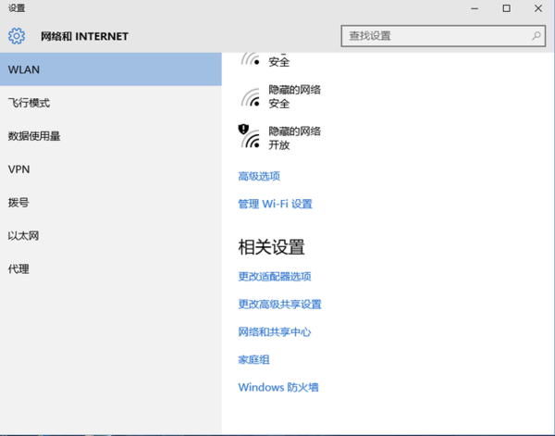This screenshot has width=555, height=436.
Task: Select the 隐藏的网络 开放 entry
Action: (281, 138)
